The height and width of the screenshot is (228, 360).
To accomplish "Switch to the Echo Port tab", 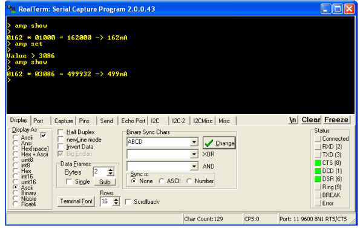I will (133, 121).
